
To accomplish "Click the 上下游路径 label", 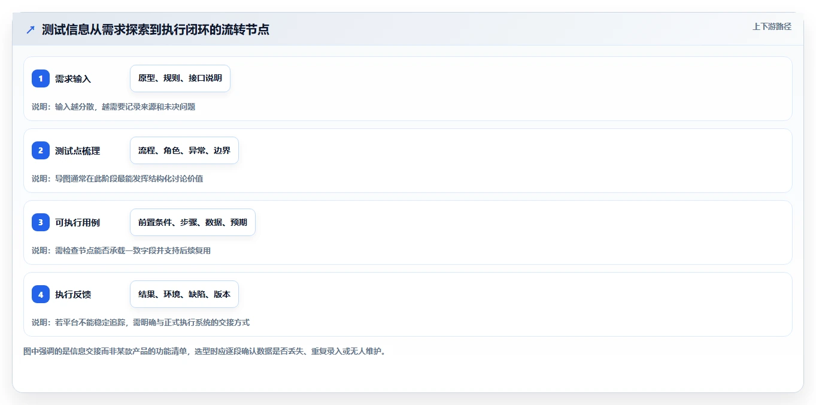I will pos(772,26).
